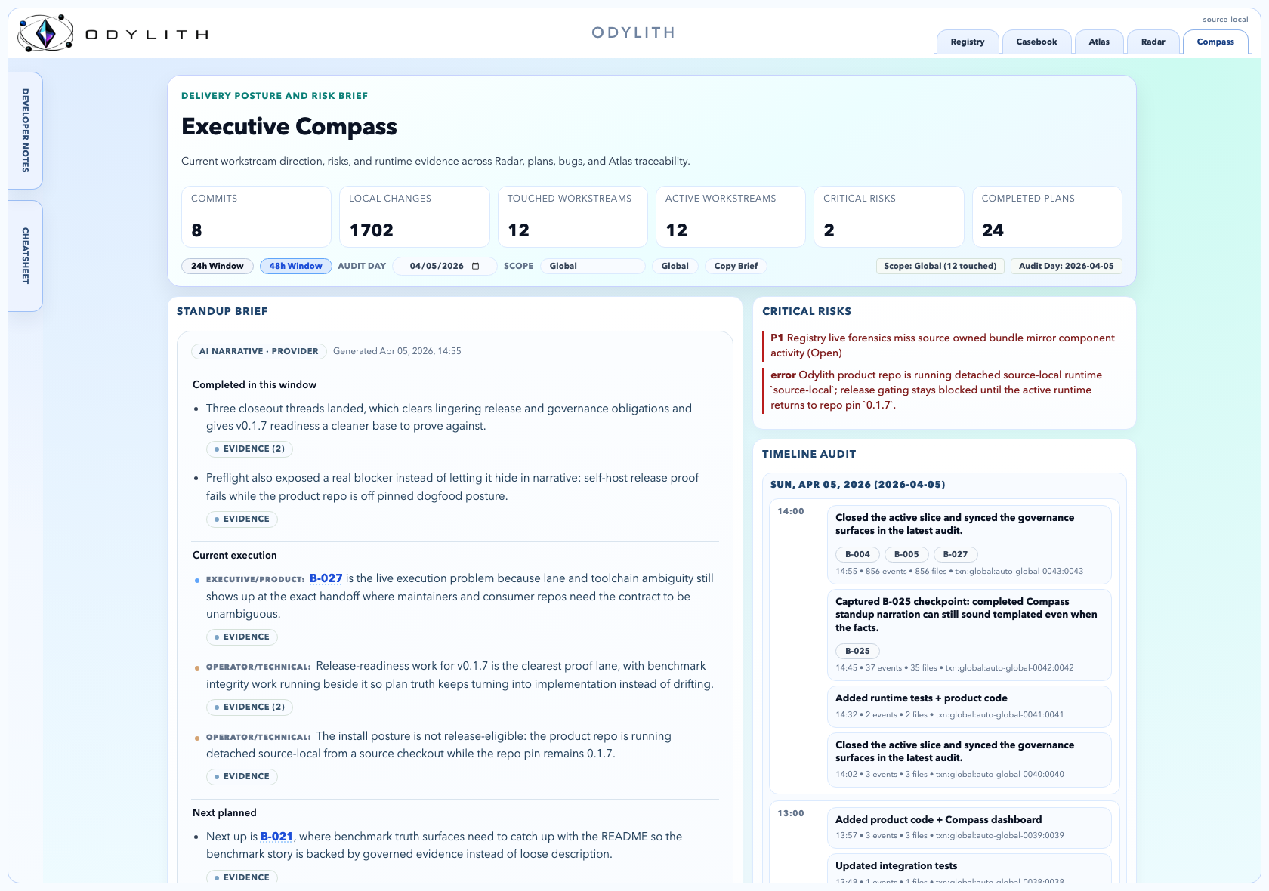Open the 14:02 Closed the active slice entry
This screenshot has height=891, width=1269.
click(x=969, y=760)
